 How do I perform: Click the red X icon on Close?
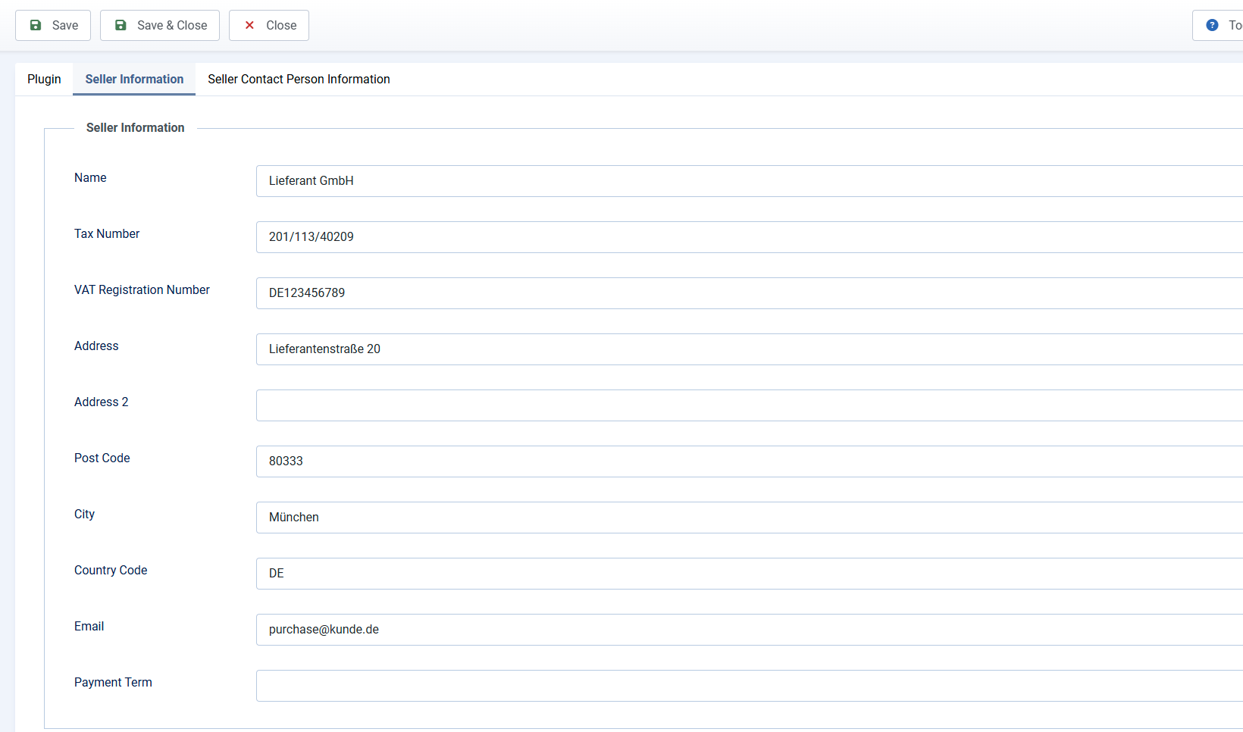pyautogui.click(x=249, y=25)
